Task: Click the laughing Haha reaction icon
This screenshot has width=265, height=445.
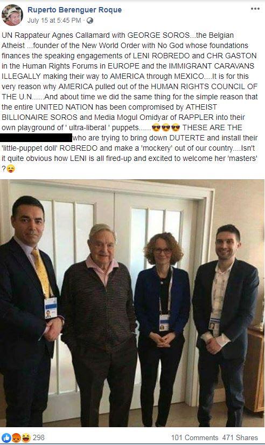Action: point(26,437)
